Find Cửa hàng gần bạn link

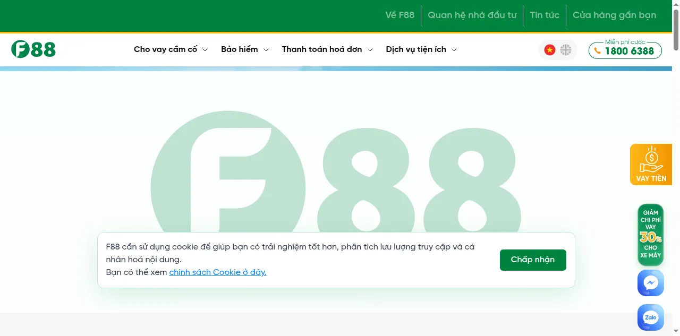[615, 15]
